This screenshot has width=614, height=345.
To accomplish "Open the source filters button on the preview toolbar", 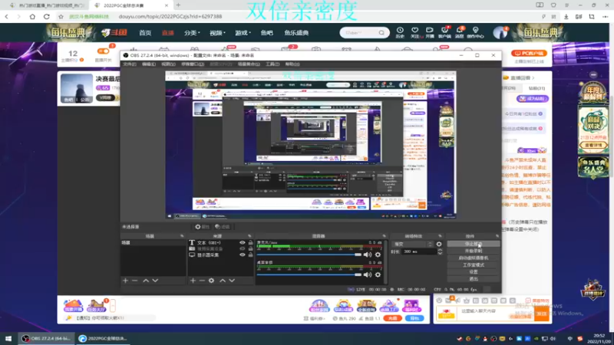I will (223, 227).
